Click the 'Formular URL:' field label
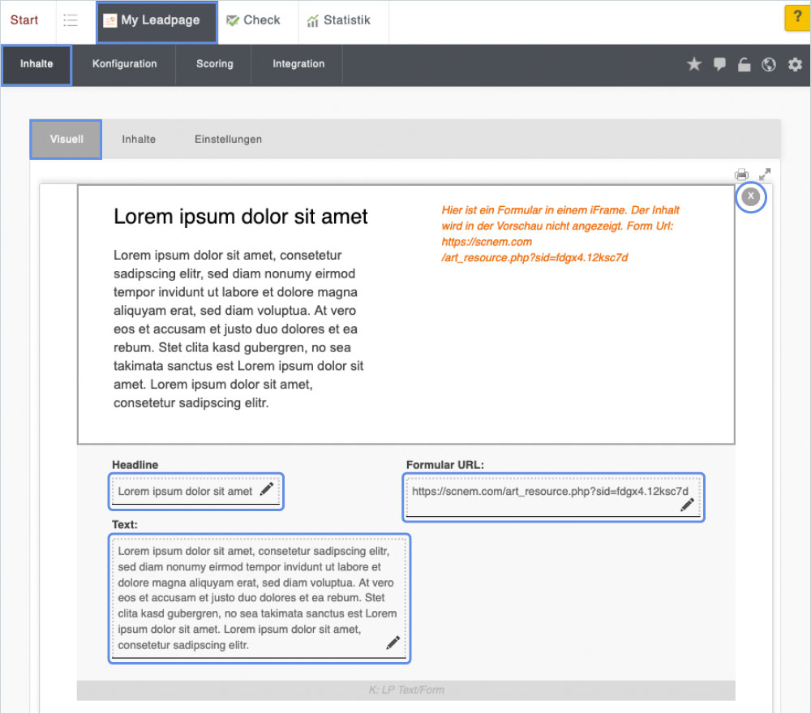Viewport: 811px width, 714px height. click(x=444, y=465)
